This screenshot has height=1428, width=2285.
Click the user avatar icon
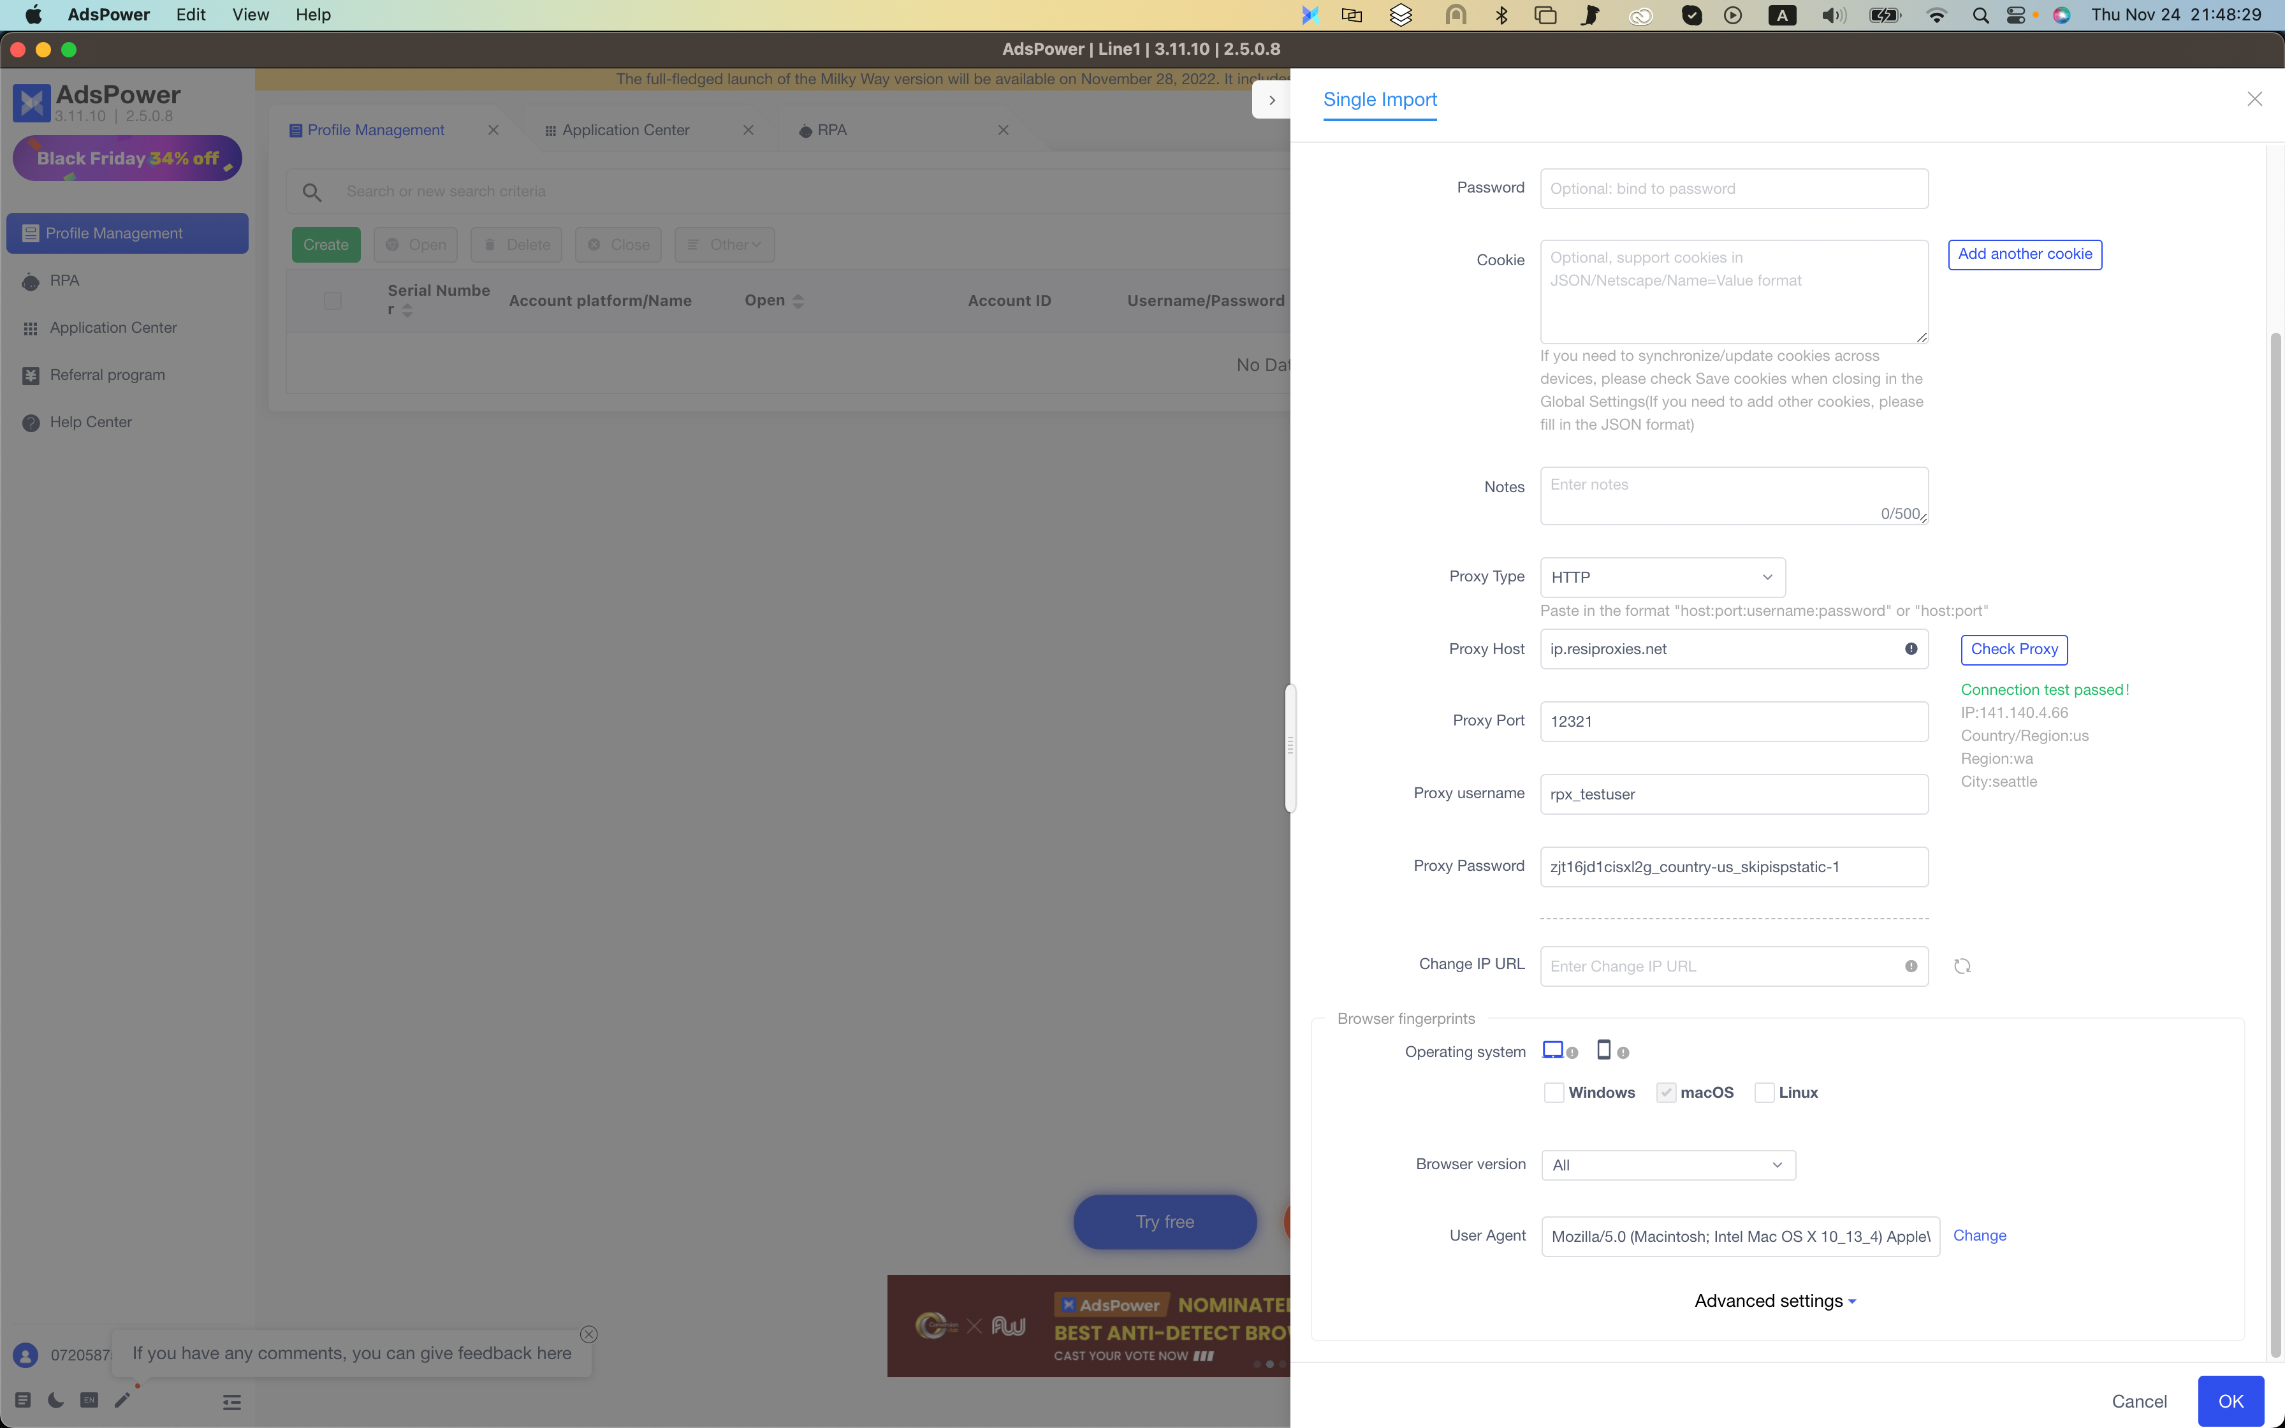(x=26, y=1355)
